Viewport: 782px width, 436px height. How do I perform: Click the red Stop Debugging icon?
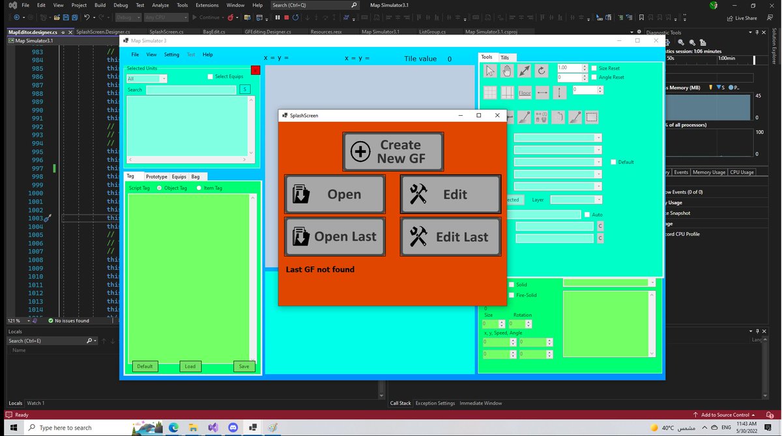[x=286, y=18]
